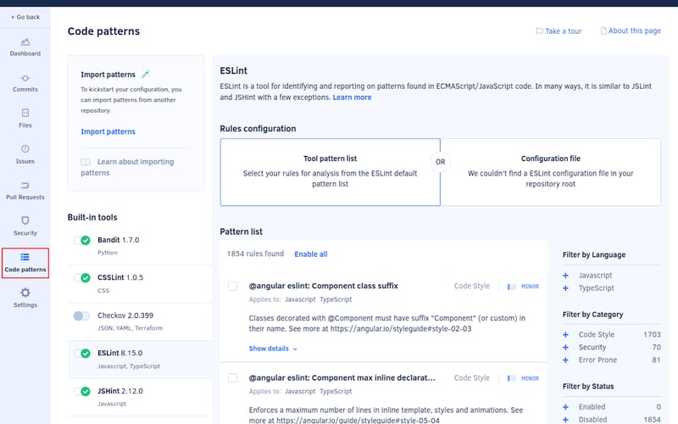Select ESLint 8.15.0 in built-in tools
The height and width of the screenshot is (424, 678).
[x=140, y=360]
